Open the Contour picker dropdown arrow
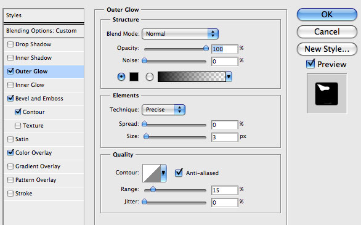Viewport: 361px width, 225px height. click(x=163, y=173)
